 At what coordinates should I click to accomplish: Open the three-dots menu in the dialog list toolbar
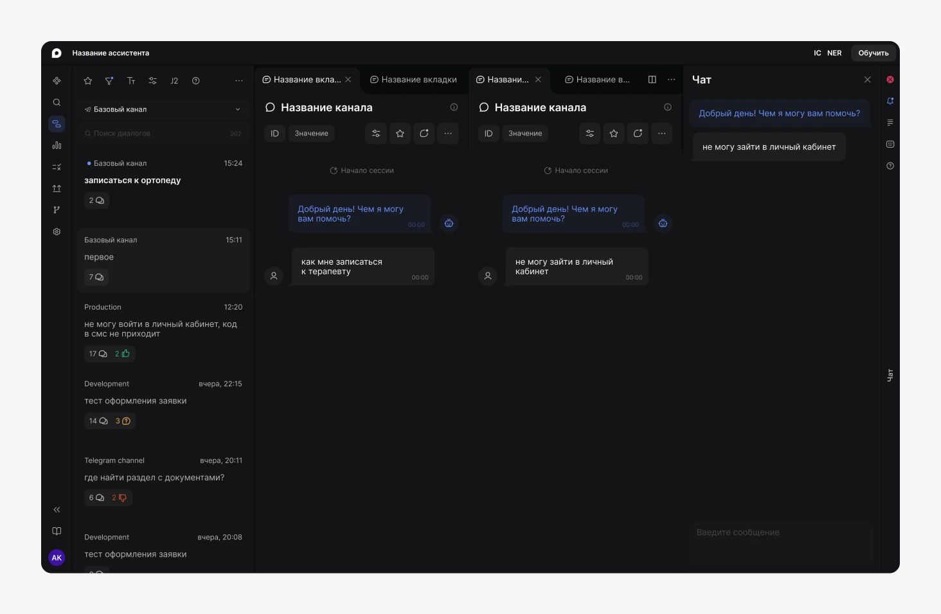pyautogui.click(x=239, y=81)
